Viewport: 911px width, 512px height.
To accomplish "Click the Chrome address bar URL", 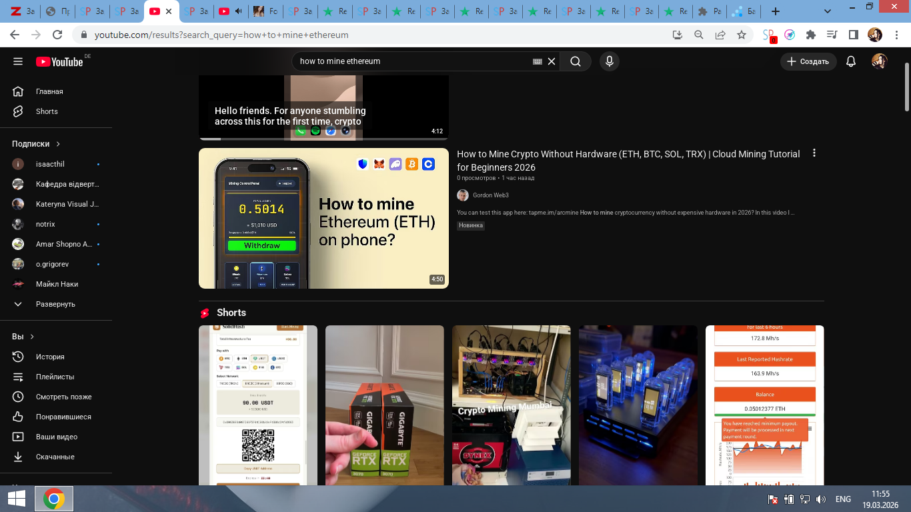I will (221, 35).
